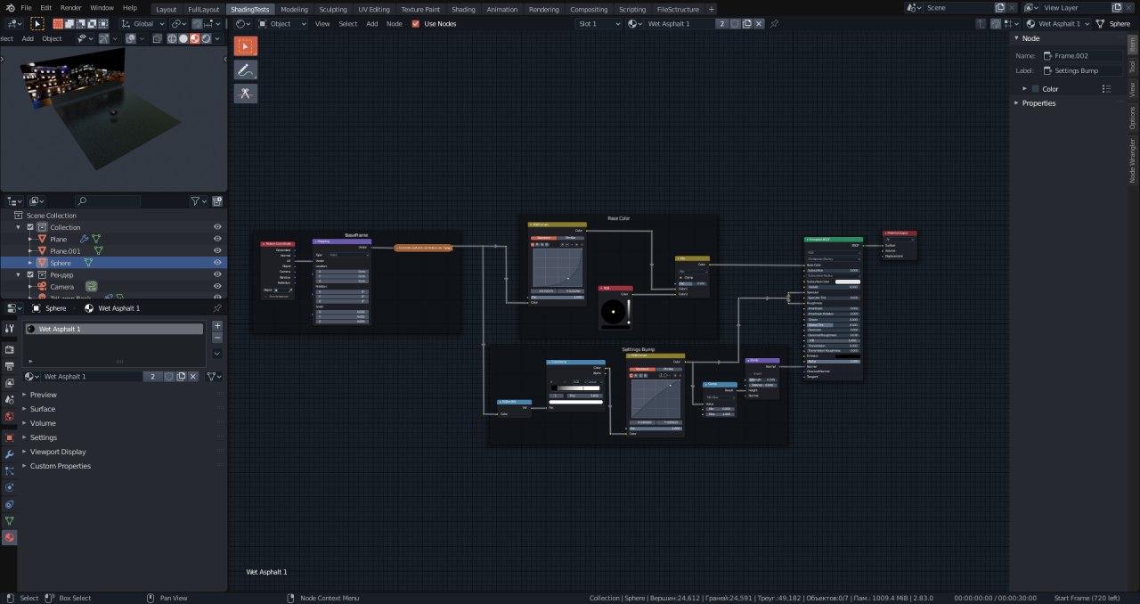Open the World properties tab icon
The image size is (1140, 604).
coord(9,416)
